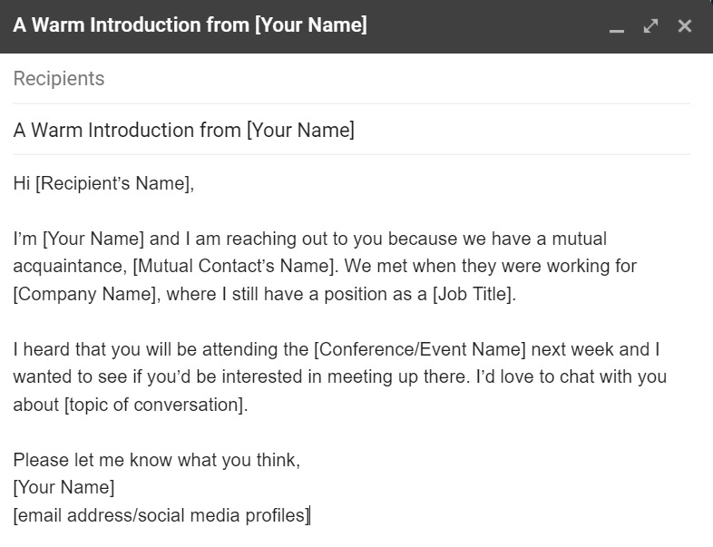Expand compose window to full screen
Image resolution: width=713 pixels, height=547 pixels.
[650, 26]
